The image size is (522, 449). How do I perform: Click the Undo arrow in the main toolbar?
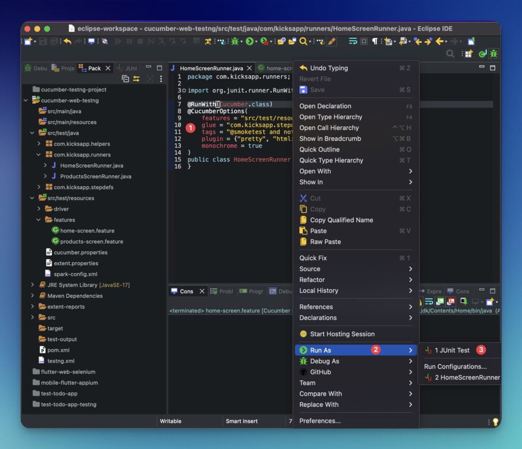tap(68, 41)
